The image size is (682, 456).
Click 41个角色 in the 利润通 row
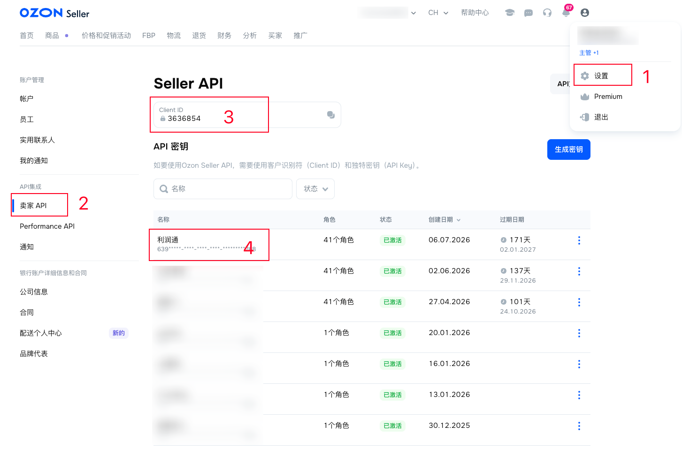coord(339,240)
